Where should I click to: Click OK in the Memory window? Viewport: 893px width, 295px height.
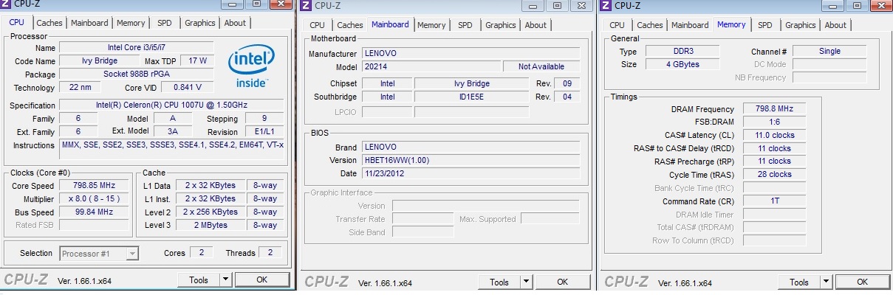point(862,282)
